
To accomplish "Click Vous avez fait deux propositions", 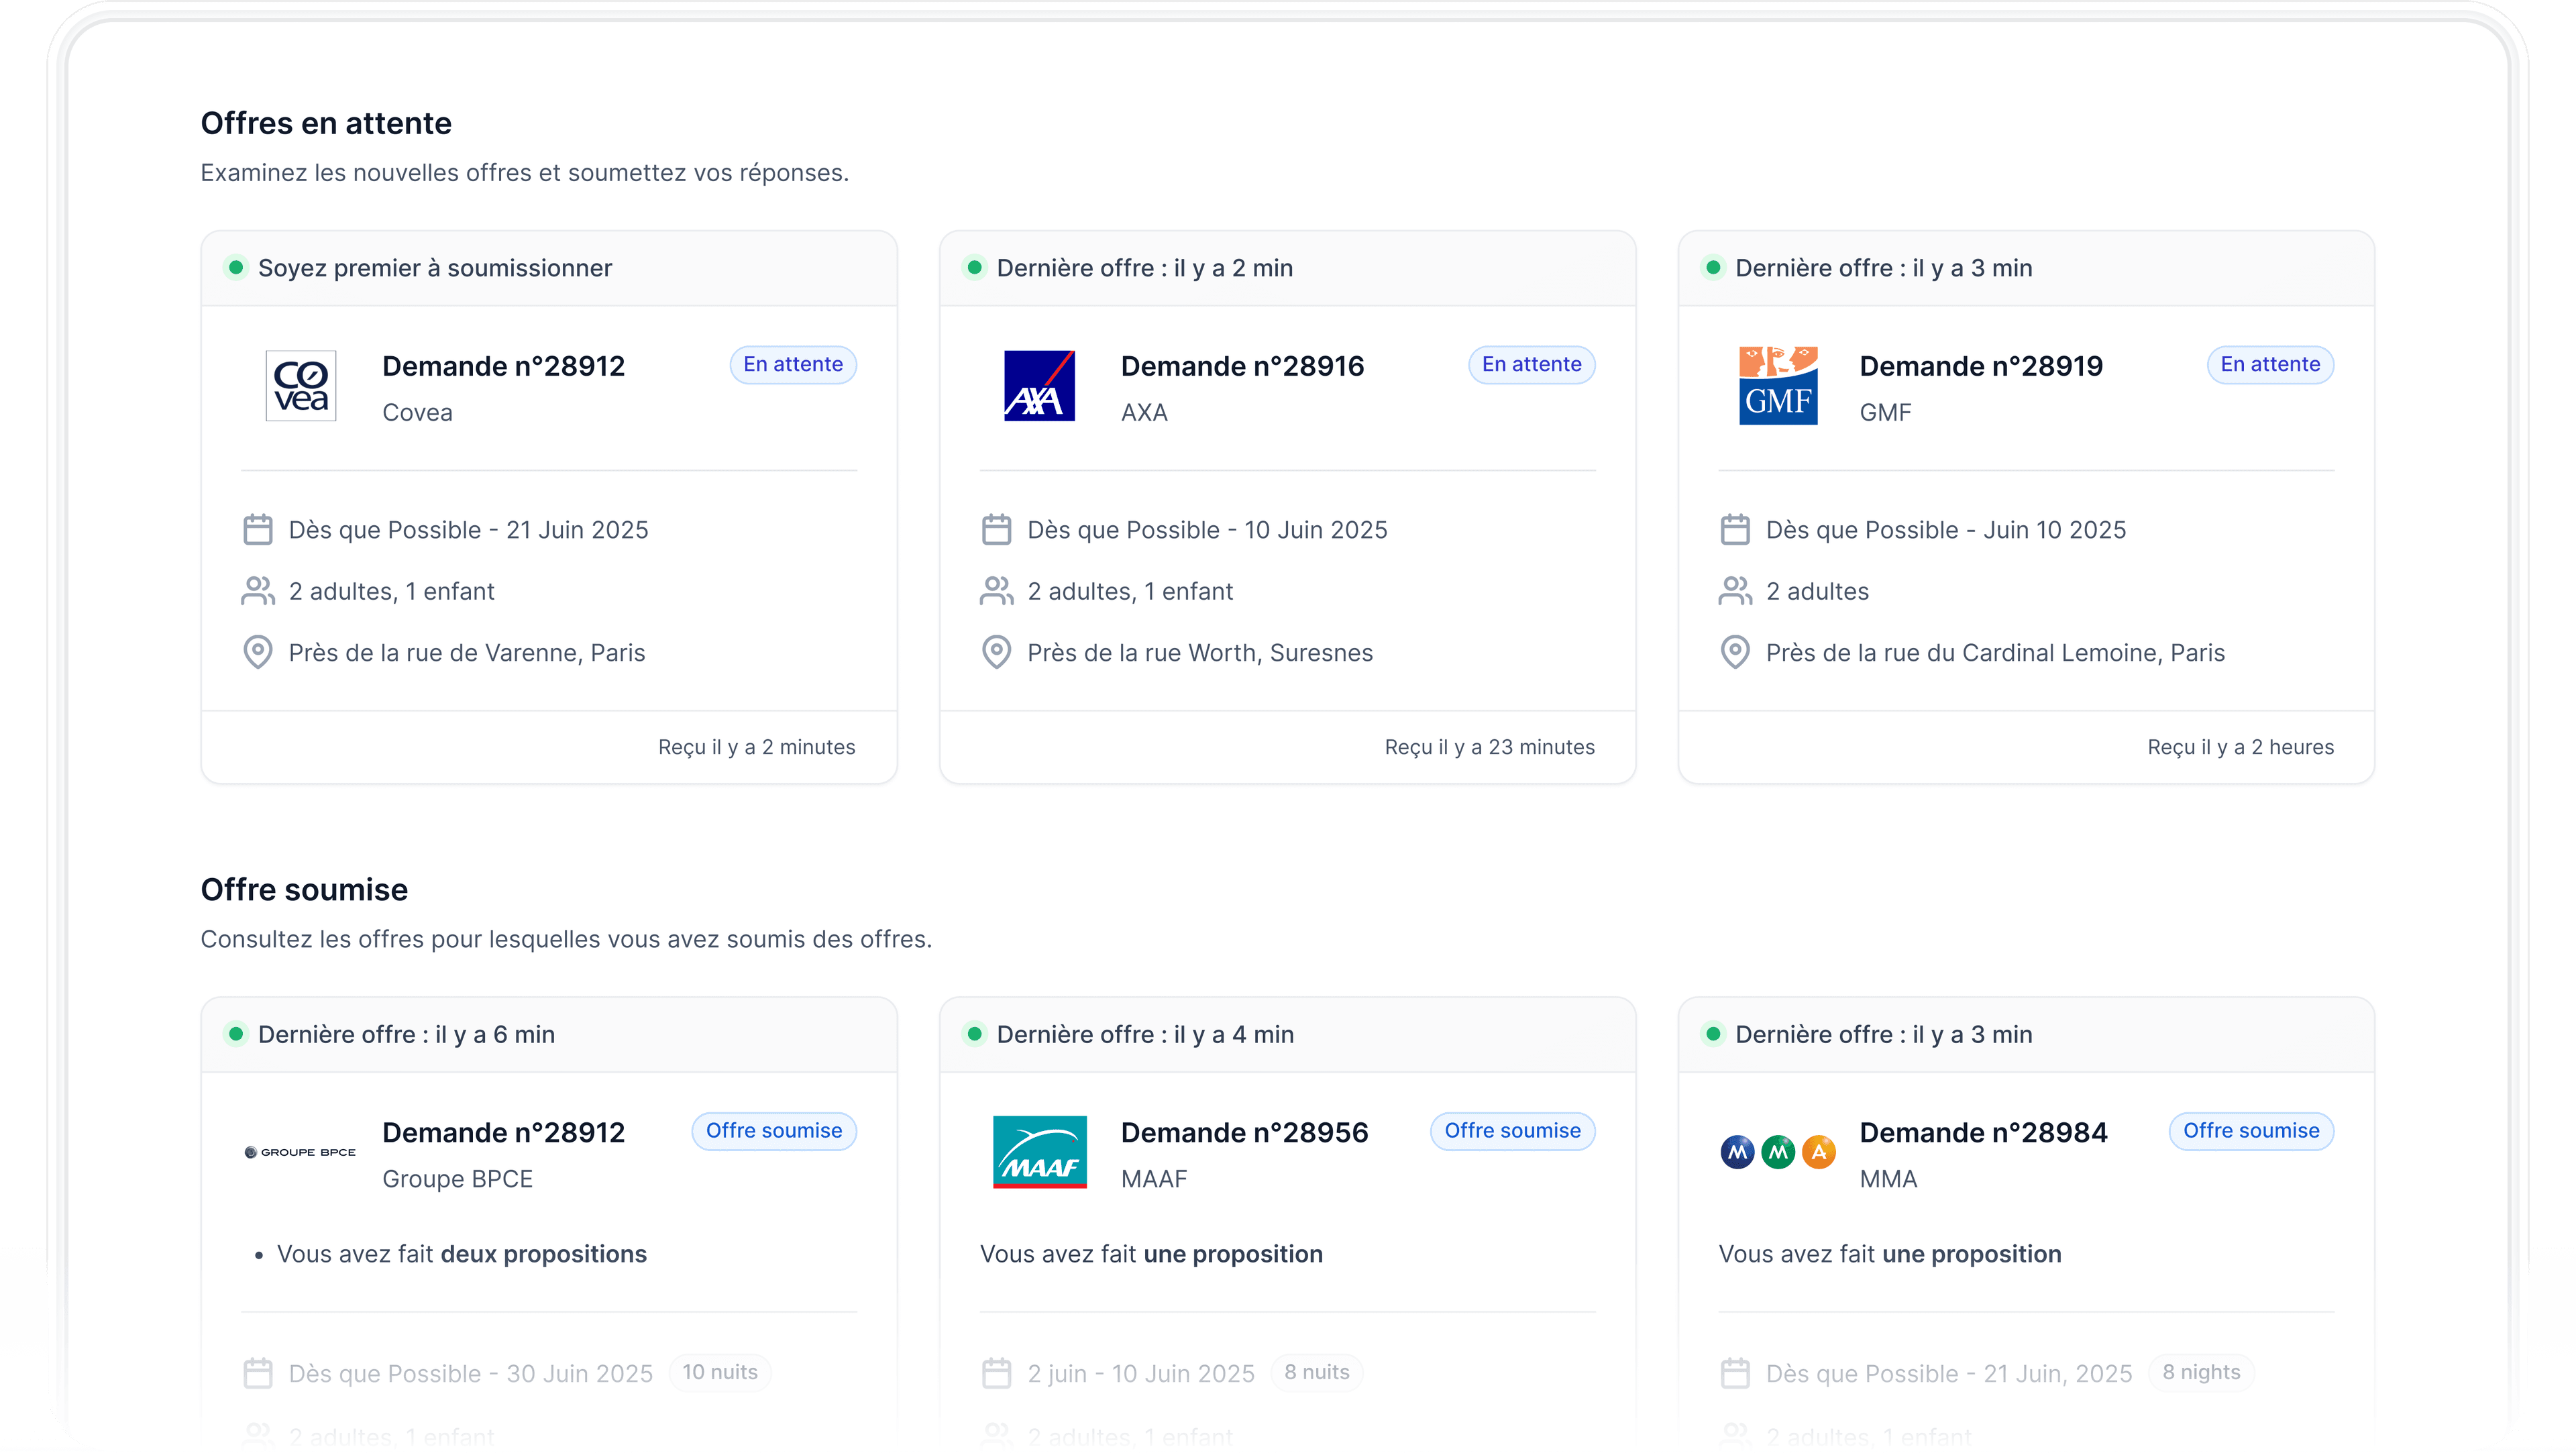I will click(x=462, y=1254).
